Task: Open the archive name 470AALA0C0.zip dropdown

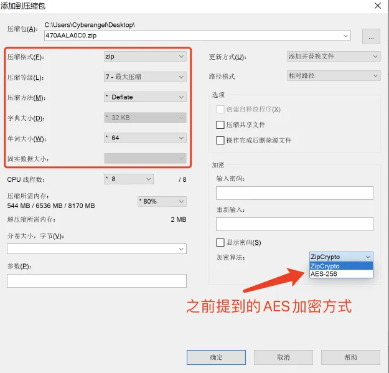Action: coord(345,35)
